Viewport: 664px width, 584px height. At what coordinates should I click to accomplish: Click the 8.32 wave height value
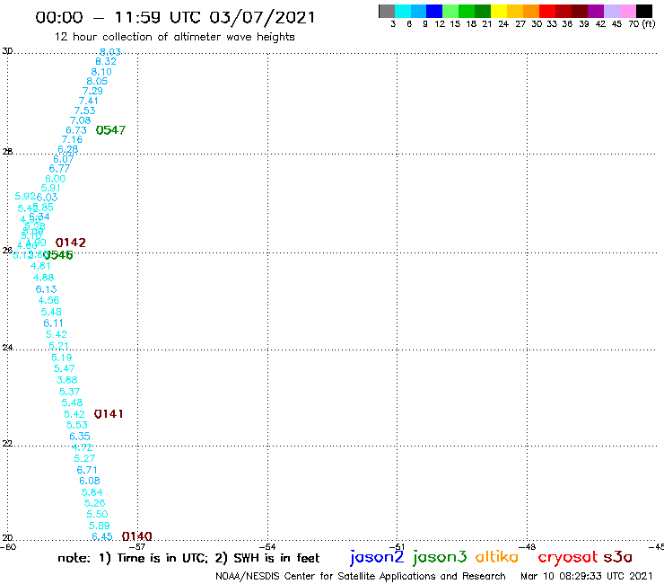[x=106, y=61]
